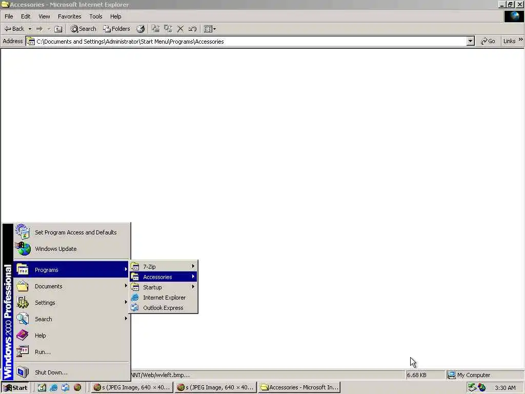Click the Go button

(488, 41)
